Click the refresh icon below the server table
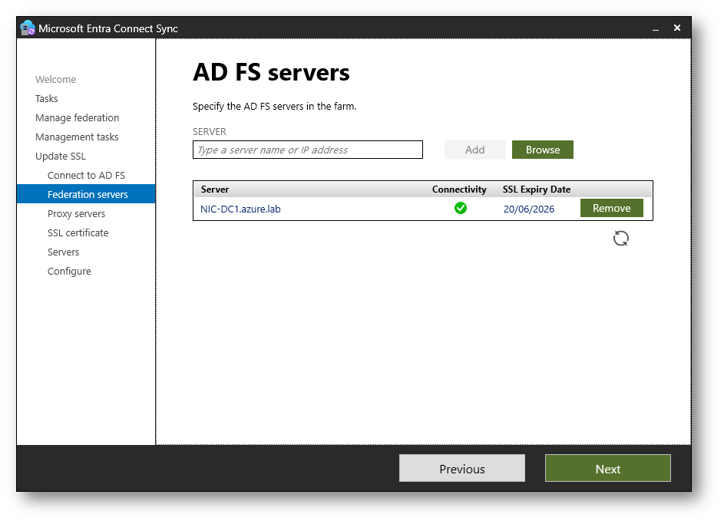 point(621,239)
